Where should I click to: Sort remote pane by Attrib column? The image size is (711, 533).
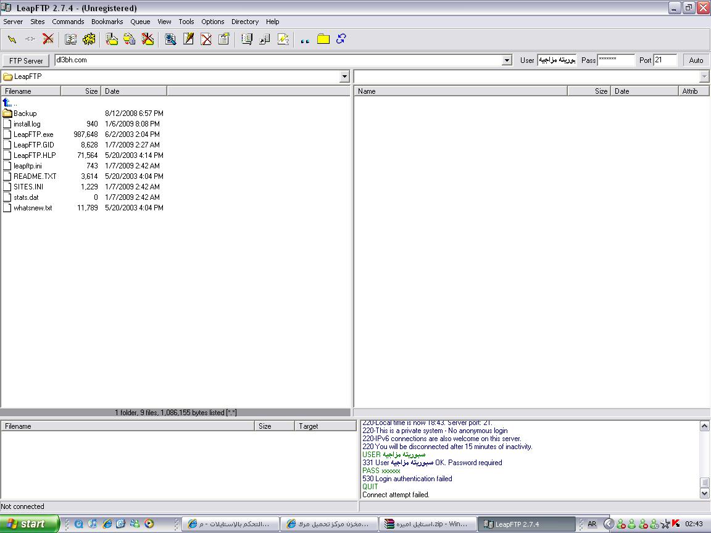[x=694, y=91]
